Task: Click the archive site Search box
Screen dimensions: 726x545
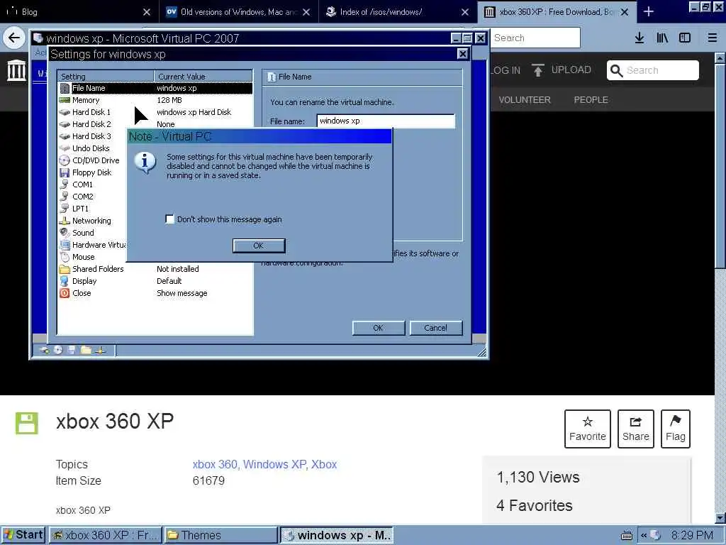Action: pyautogui.click(x=653, y=70)
